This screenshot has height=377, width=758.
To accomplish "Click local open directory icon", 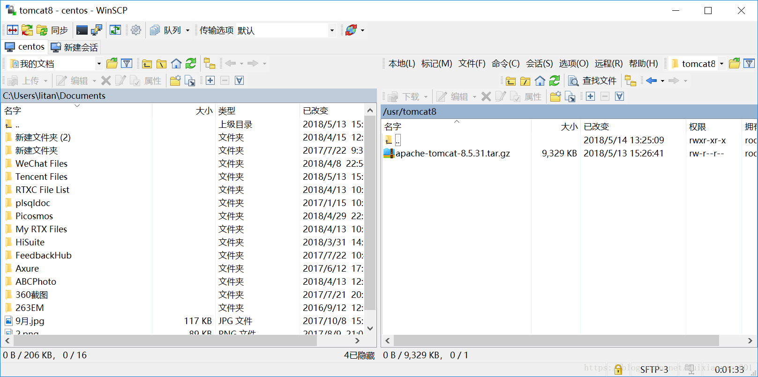I will [112, 63].
